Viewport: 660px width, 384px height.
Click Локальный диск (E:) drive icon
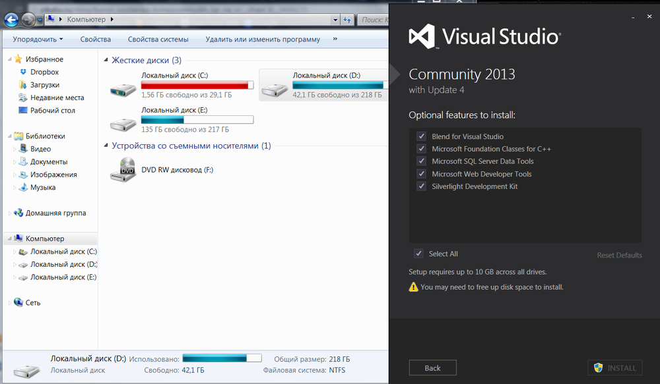click(x=123, y=124)
